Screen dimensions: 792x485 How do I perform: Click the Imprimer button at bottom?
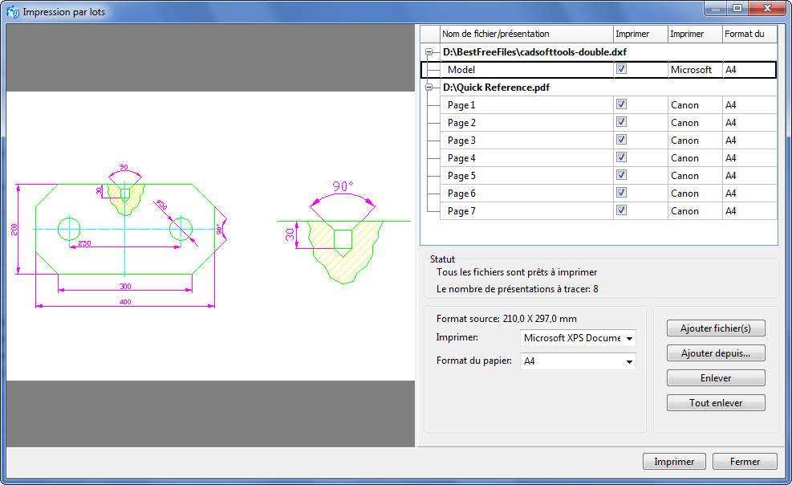pyautogui.click(x=674, y=462)
